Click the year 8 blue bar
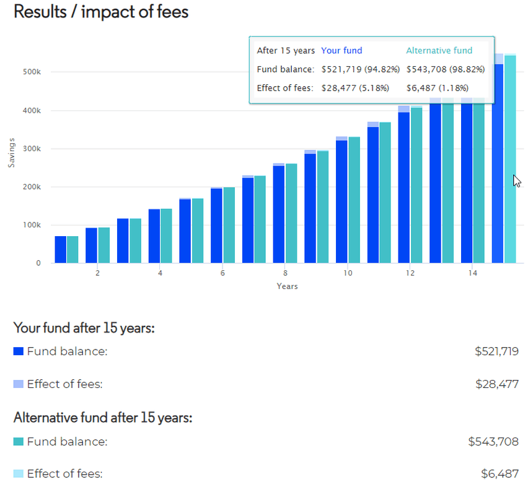The height and width of the screenshot is (489, 528). [279, 214]
